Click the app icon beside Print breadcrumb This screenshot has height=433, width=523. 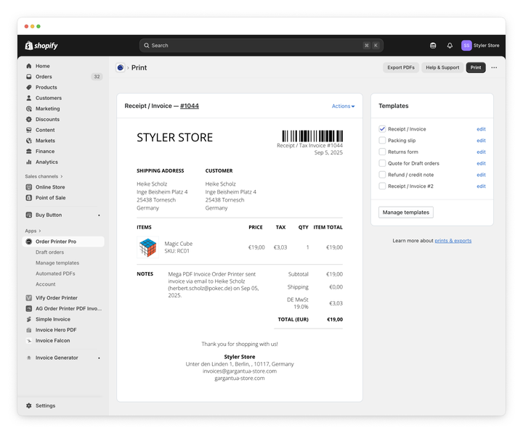point(121,67)
